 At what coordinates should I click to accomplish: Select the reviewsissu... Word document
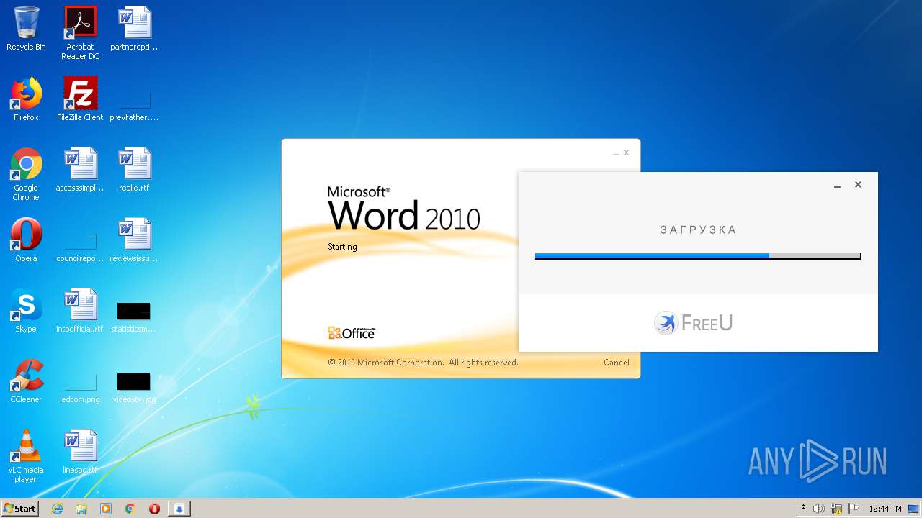[x=134, y=240]
